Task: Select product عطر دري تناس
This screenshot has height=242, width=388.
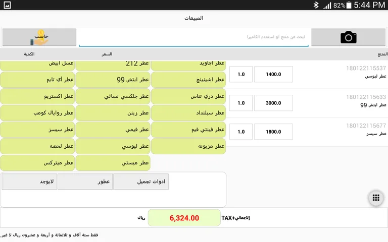Action: (188, 96)
